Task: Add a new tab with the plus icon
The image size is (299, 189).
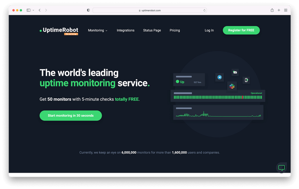Action: (x=279, y=10)
